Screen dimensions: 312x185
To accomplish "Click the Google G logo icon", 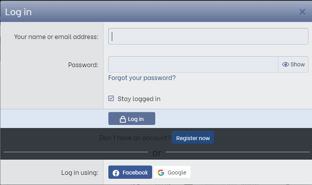I will (161, 173).
